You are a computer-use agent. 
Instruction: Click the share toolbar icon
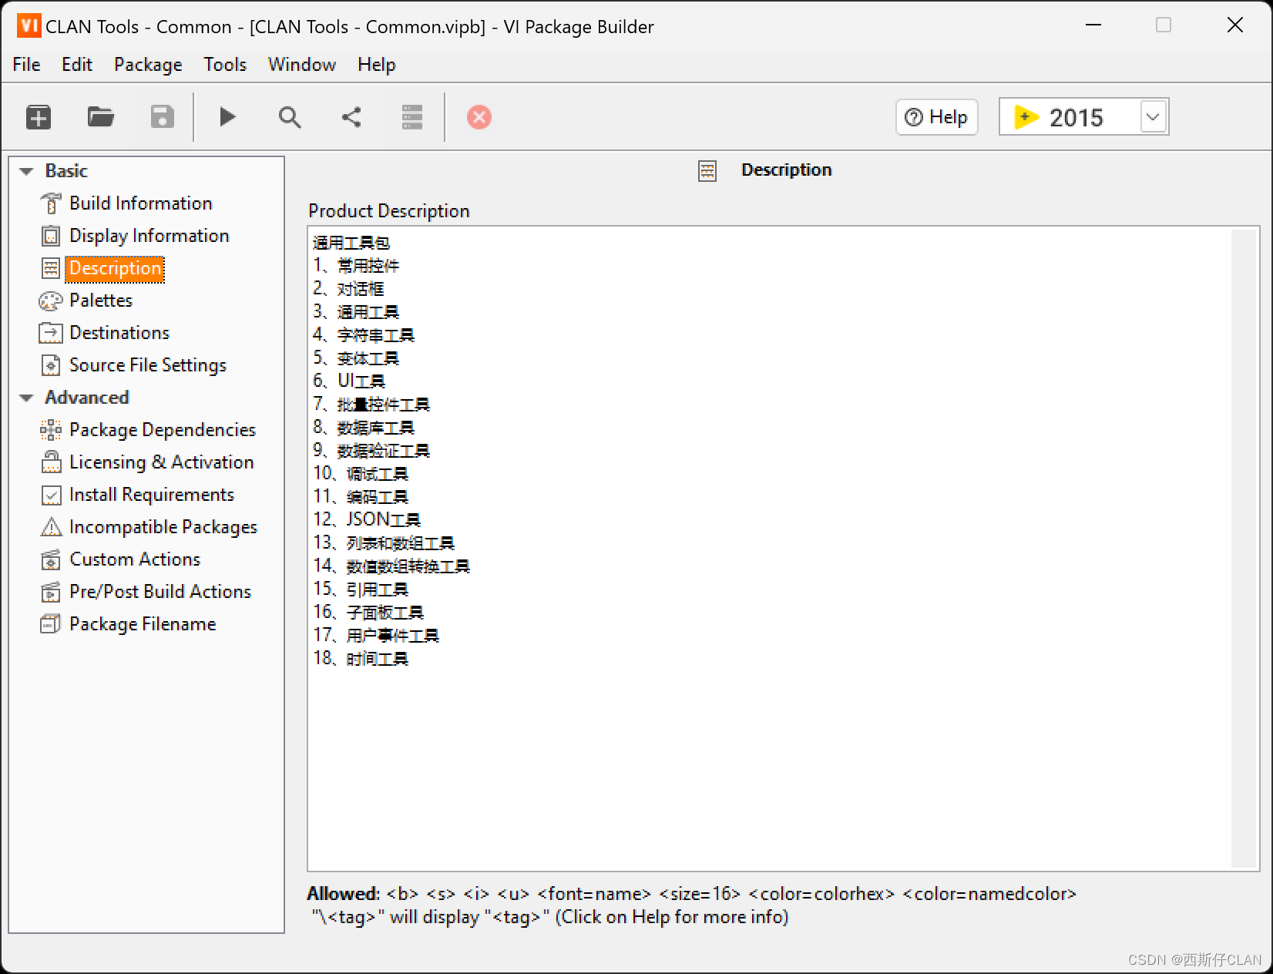click(x=351, y=116)
